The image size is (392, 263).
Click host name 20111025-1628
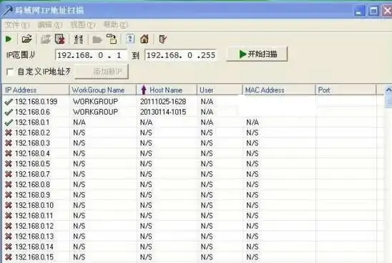click(163, 102)
